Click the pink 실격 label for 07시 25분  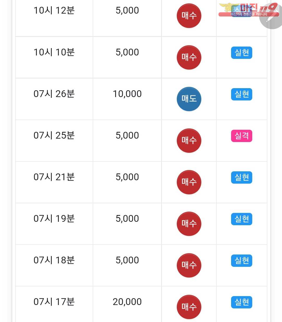tap(242, 136)
